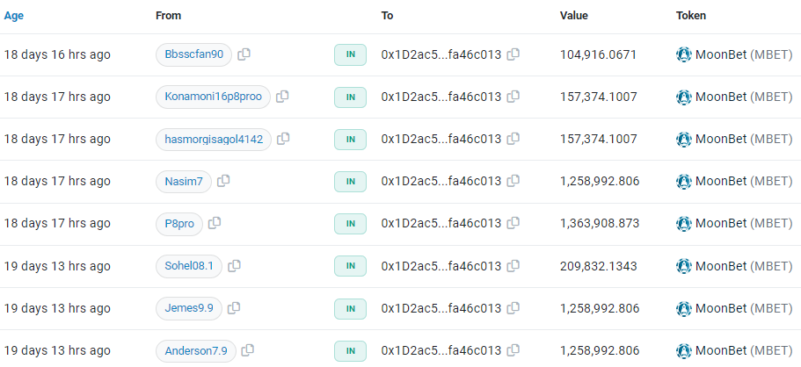The image size is (801, 367).
Task: Click the MoonBet token icon in the Konamoni16p8proo row
Action: pyautogui.click(x=683, y=97)
